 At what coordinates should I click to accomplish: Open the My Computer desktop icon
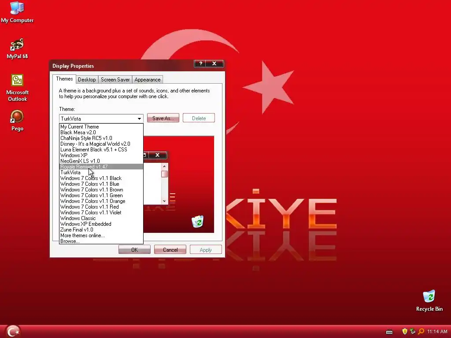click(x=17, y=12)
